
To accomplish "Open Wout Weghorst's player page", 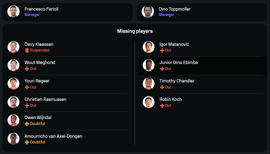I will pyautogui.click(x=40, y=62).
